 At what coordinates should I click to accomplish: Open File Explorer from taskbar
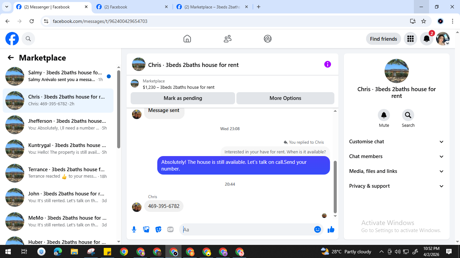click(x=74, y=252)
